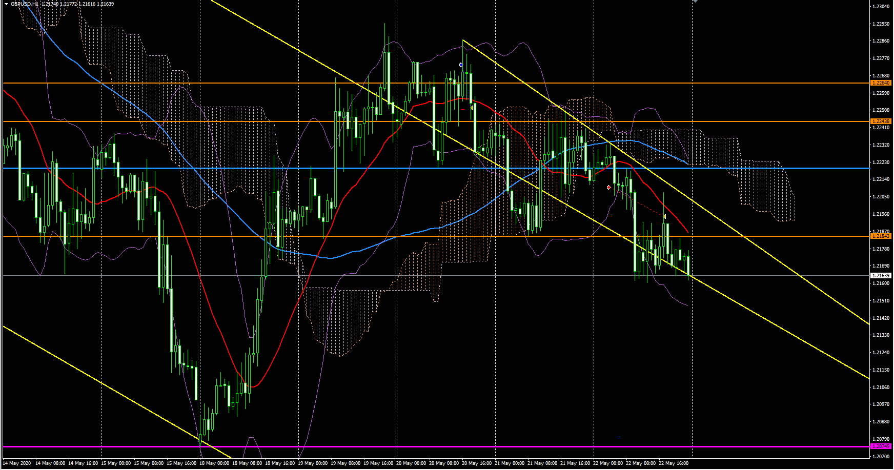Click the 18 May 08:00 time axis label
Image resolution: width=894 pixels, height=470 pixels.
(247, 463)
